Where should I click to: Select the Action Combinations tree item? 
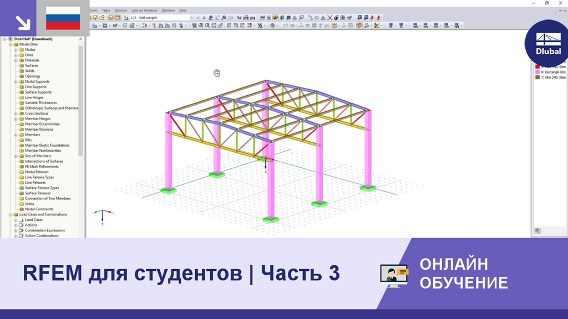click(42, 235)
